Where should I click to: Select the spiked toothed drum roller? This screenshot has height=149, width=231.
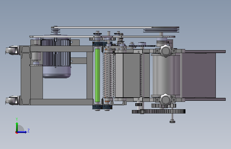click(109, 75)
